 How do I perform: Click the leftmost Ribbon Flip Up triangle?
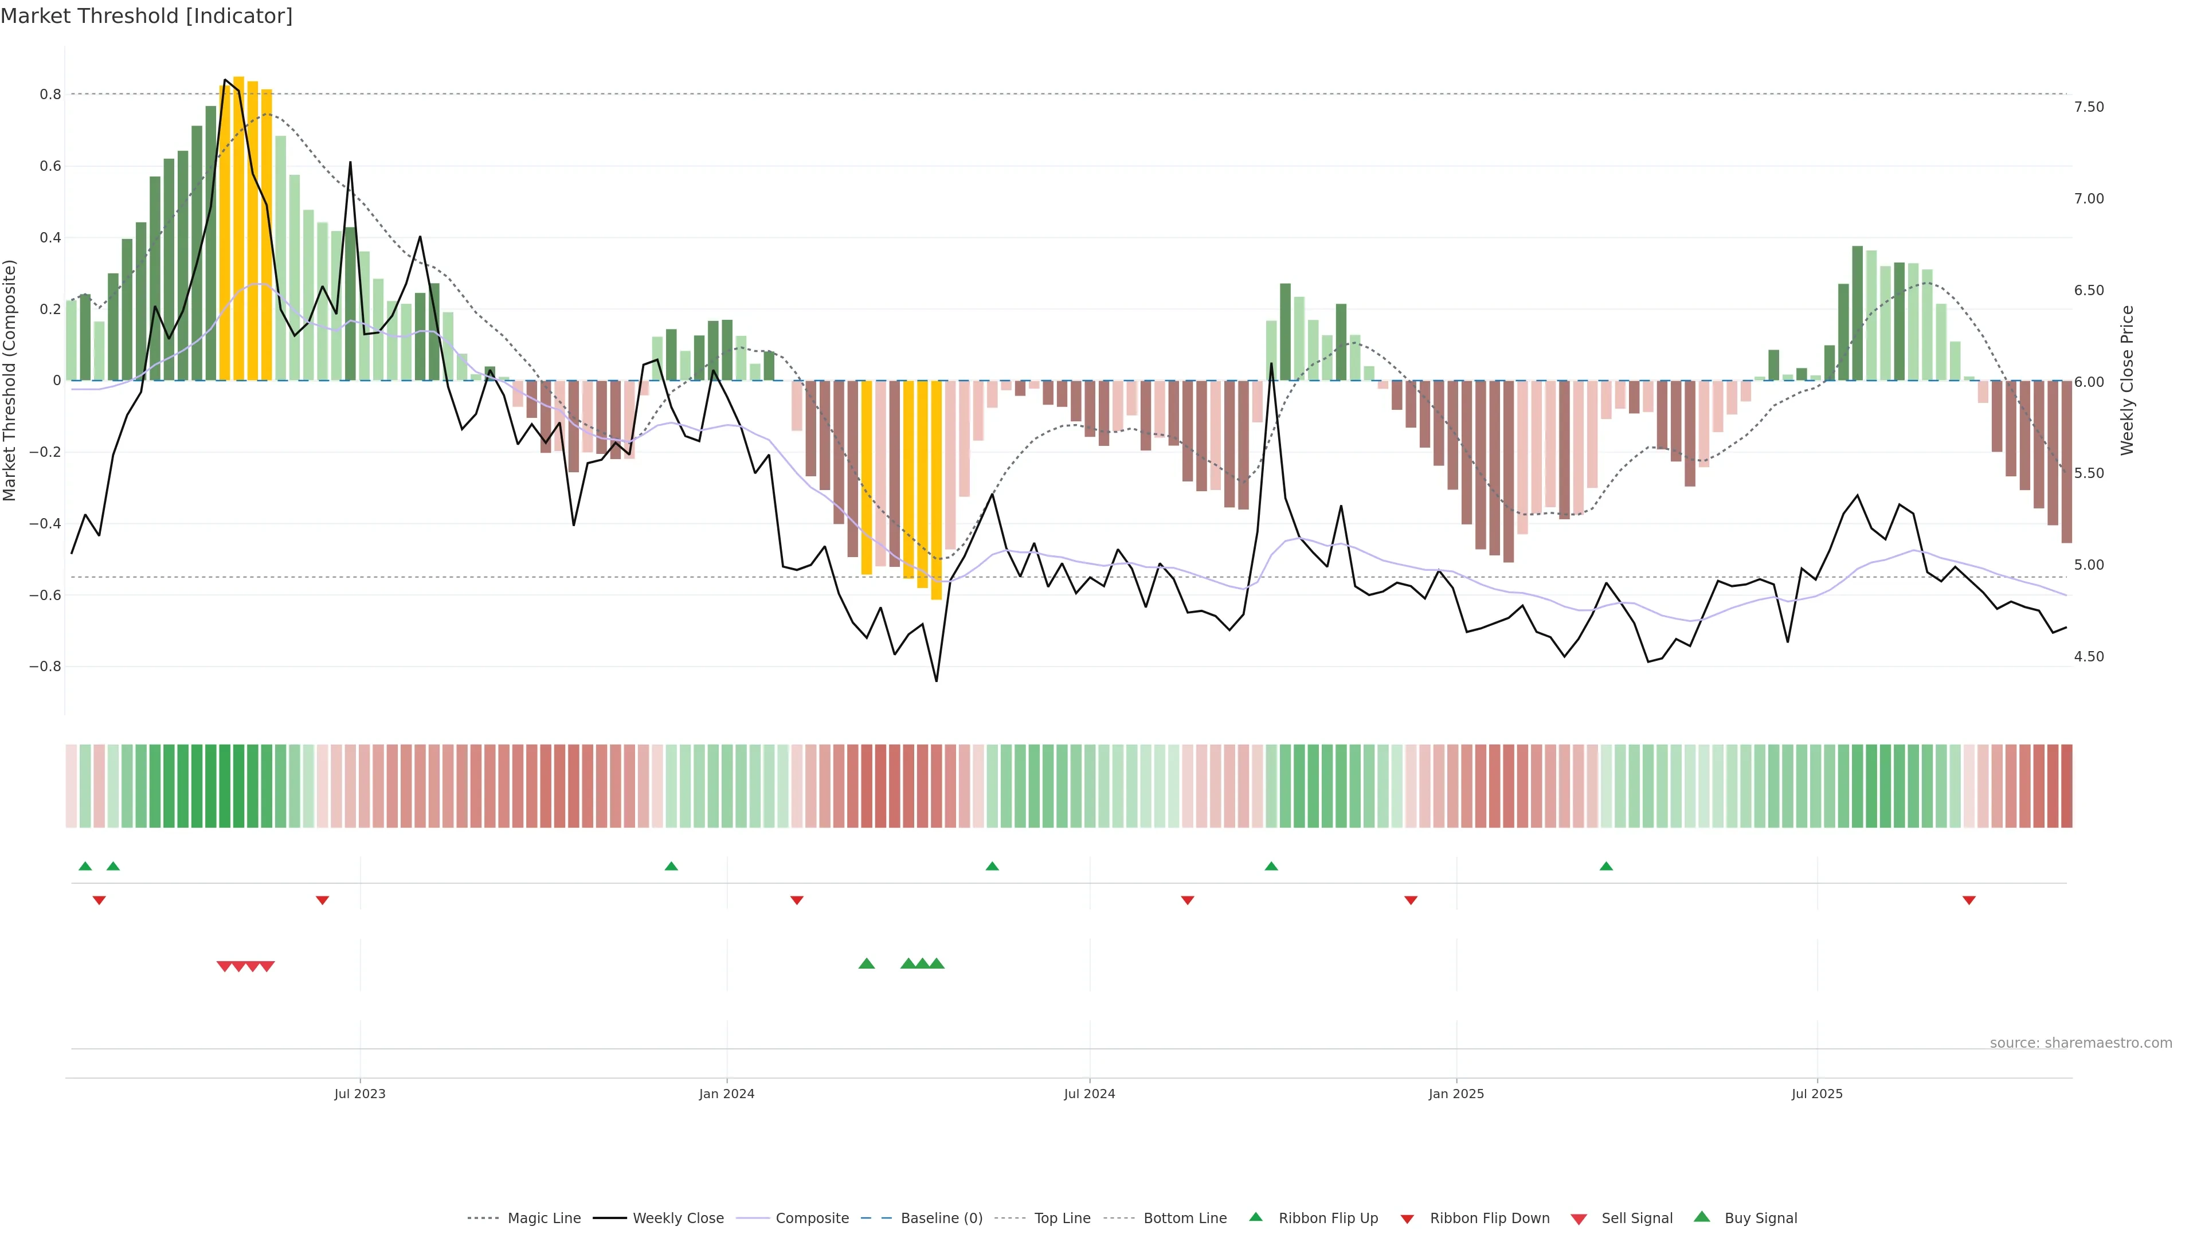(x=85, y=867)
